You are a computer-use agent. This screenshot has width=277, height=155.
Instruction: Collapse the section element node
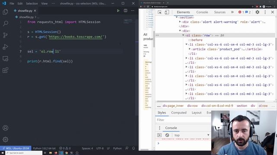pyautogui.click(x=177, y=17)
